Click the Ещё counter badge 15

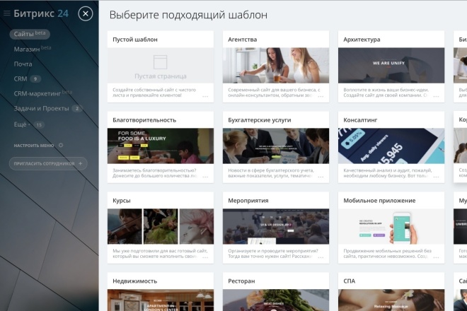pos(39,124)
